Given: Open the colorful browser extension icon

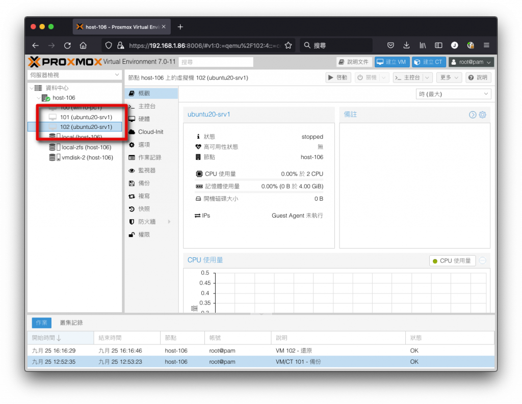Looking at the screenshot, I should coord(471,45).
